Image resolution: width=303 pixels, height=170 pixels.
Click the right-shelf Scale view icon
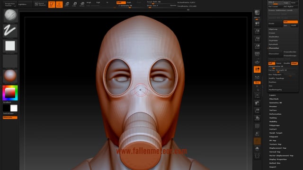[257, 110]
